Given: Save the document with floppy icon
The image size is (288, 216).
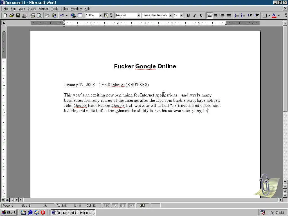Looking at the screenshot, I should click(x=18, y=15).
